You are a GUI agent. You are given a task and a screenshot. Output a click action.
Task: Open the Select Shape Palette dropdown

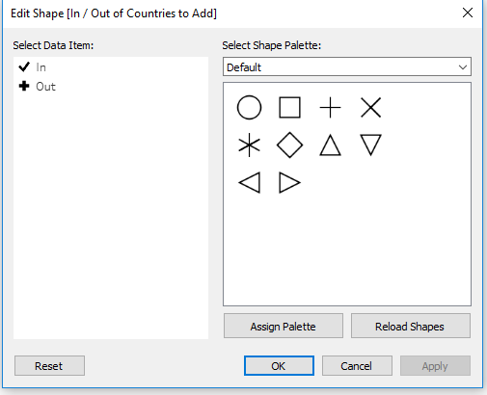(x=347, y=66)
